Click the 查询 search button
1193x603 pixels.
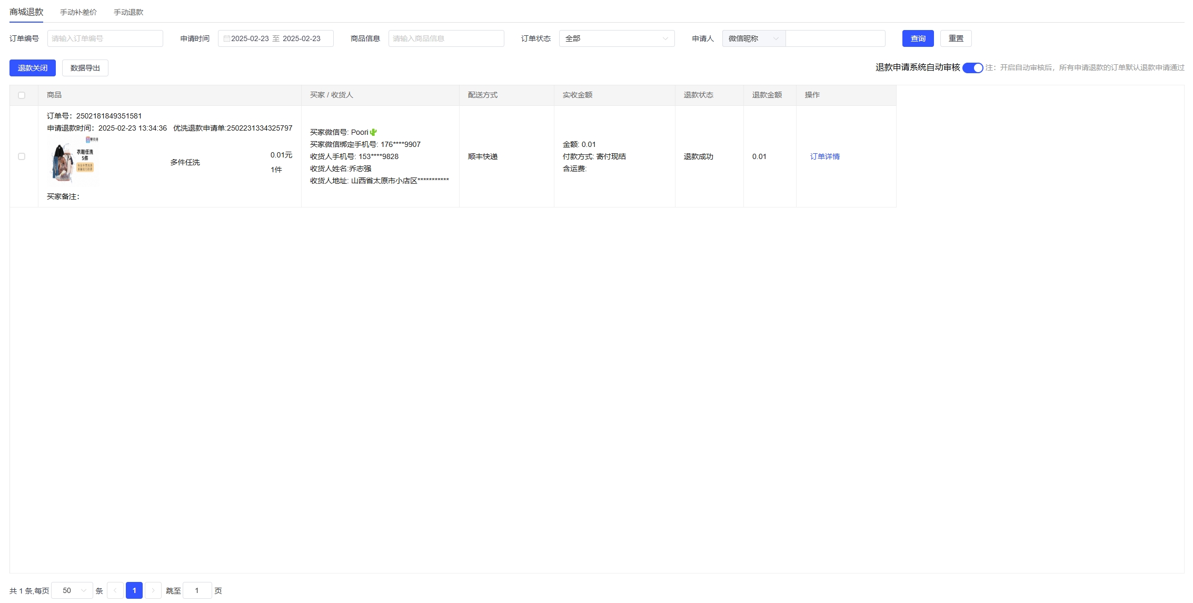pos(918,38)
